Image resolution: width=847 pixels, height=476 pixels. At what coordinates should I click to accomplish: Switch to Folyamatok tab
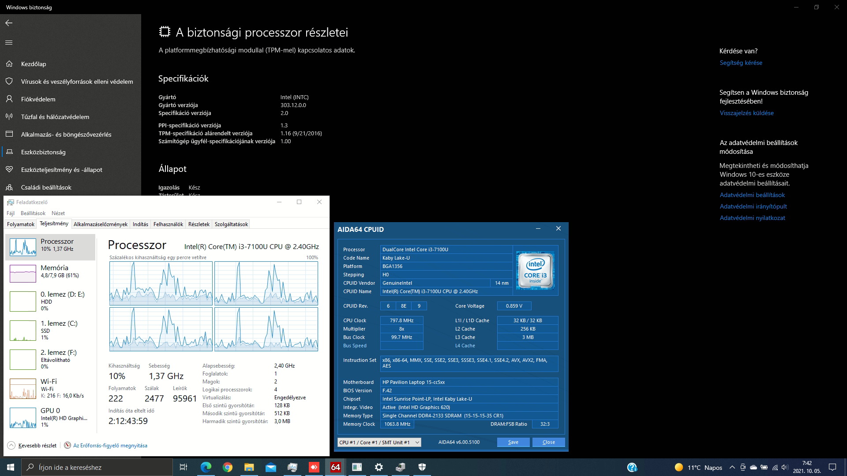coord(21,224)
